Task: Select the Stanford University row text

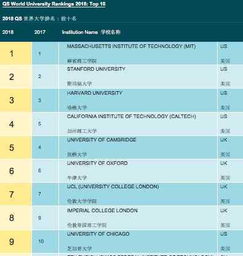Action: pyautogui.click(x=96, y=69)
